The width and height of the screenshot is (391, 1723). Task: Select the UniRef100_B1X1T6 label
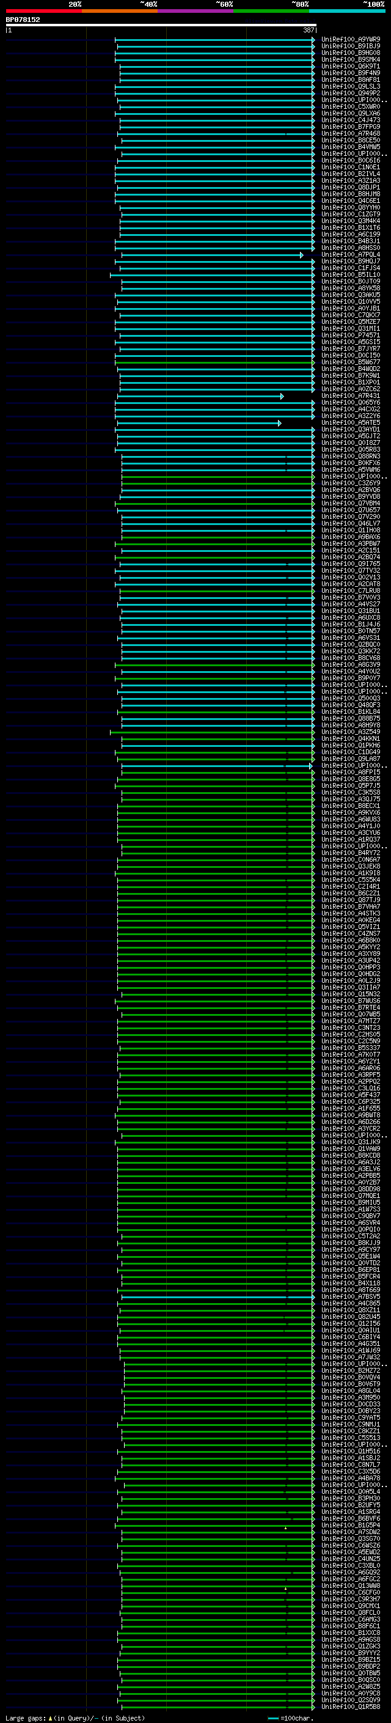pos(351,227)
